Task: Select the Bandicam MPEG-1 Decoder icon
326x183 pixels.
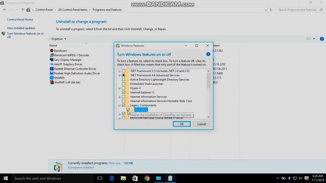Action: (52, 55)
